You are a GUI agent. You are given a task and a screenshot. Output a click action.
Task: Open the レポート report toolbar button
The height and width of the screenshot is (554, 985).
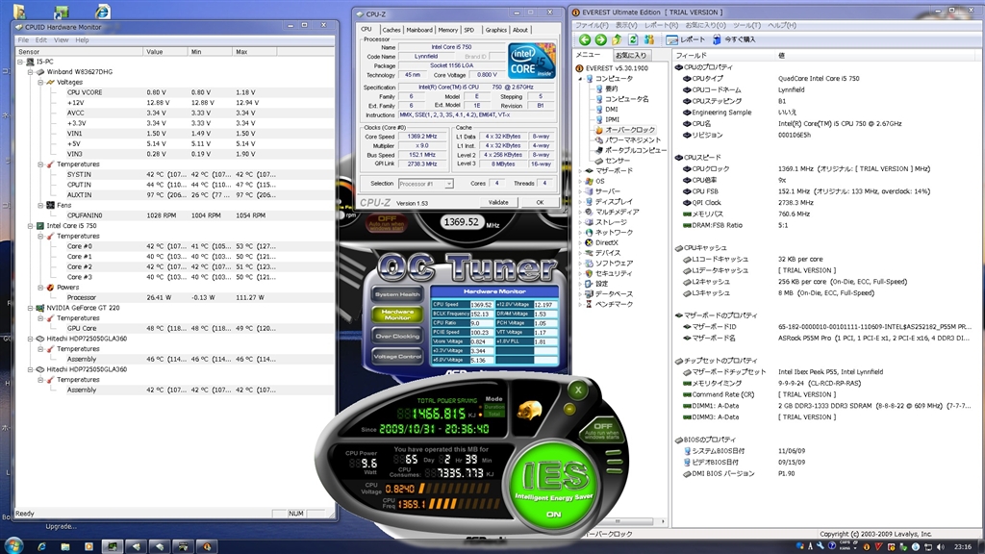click(x=686, y=39)
